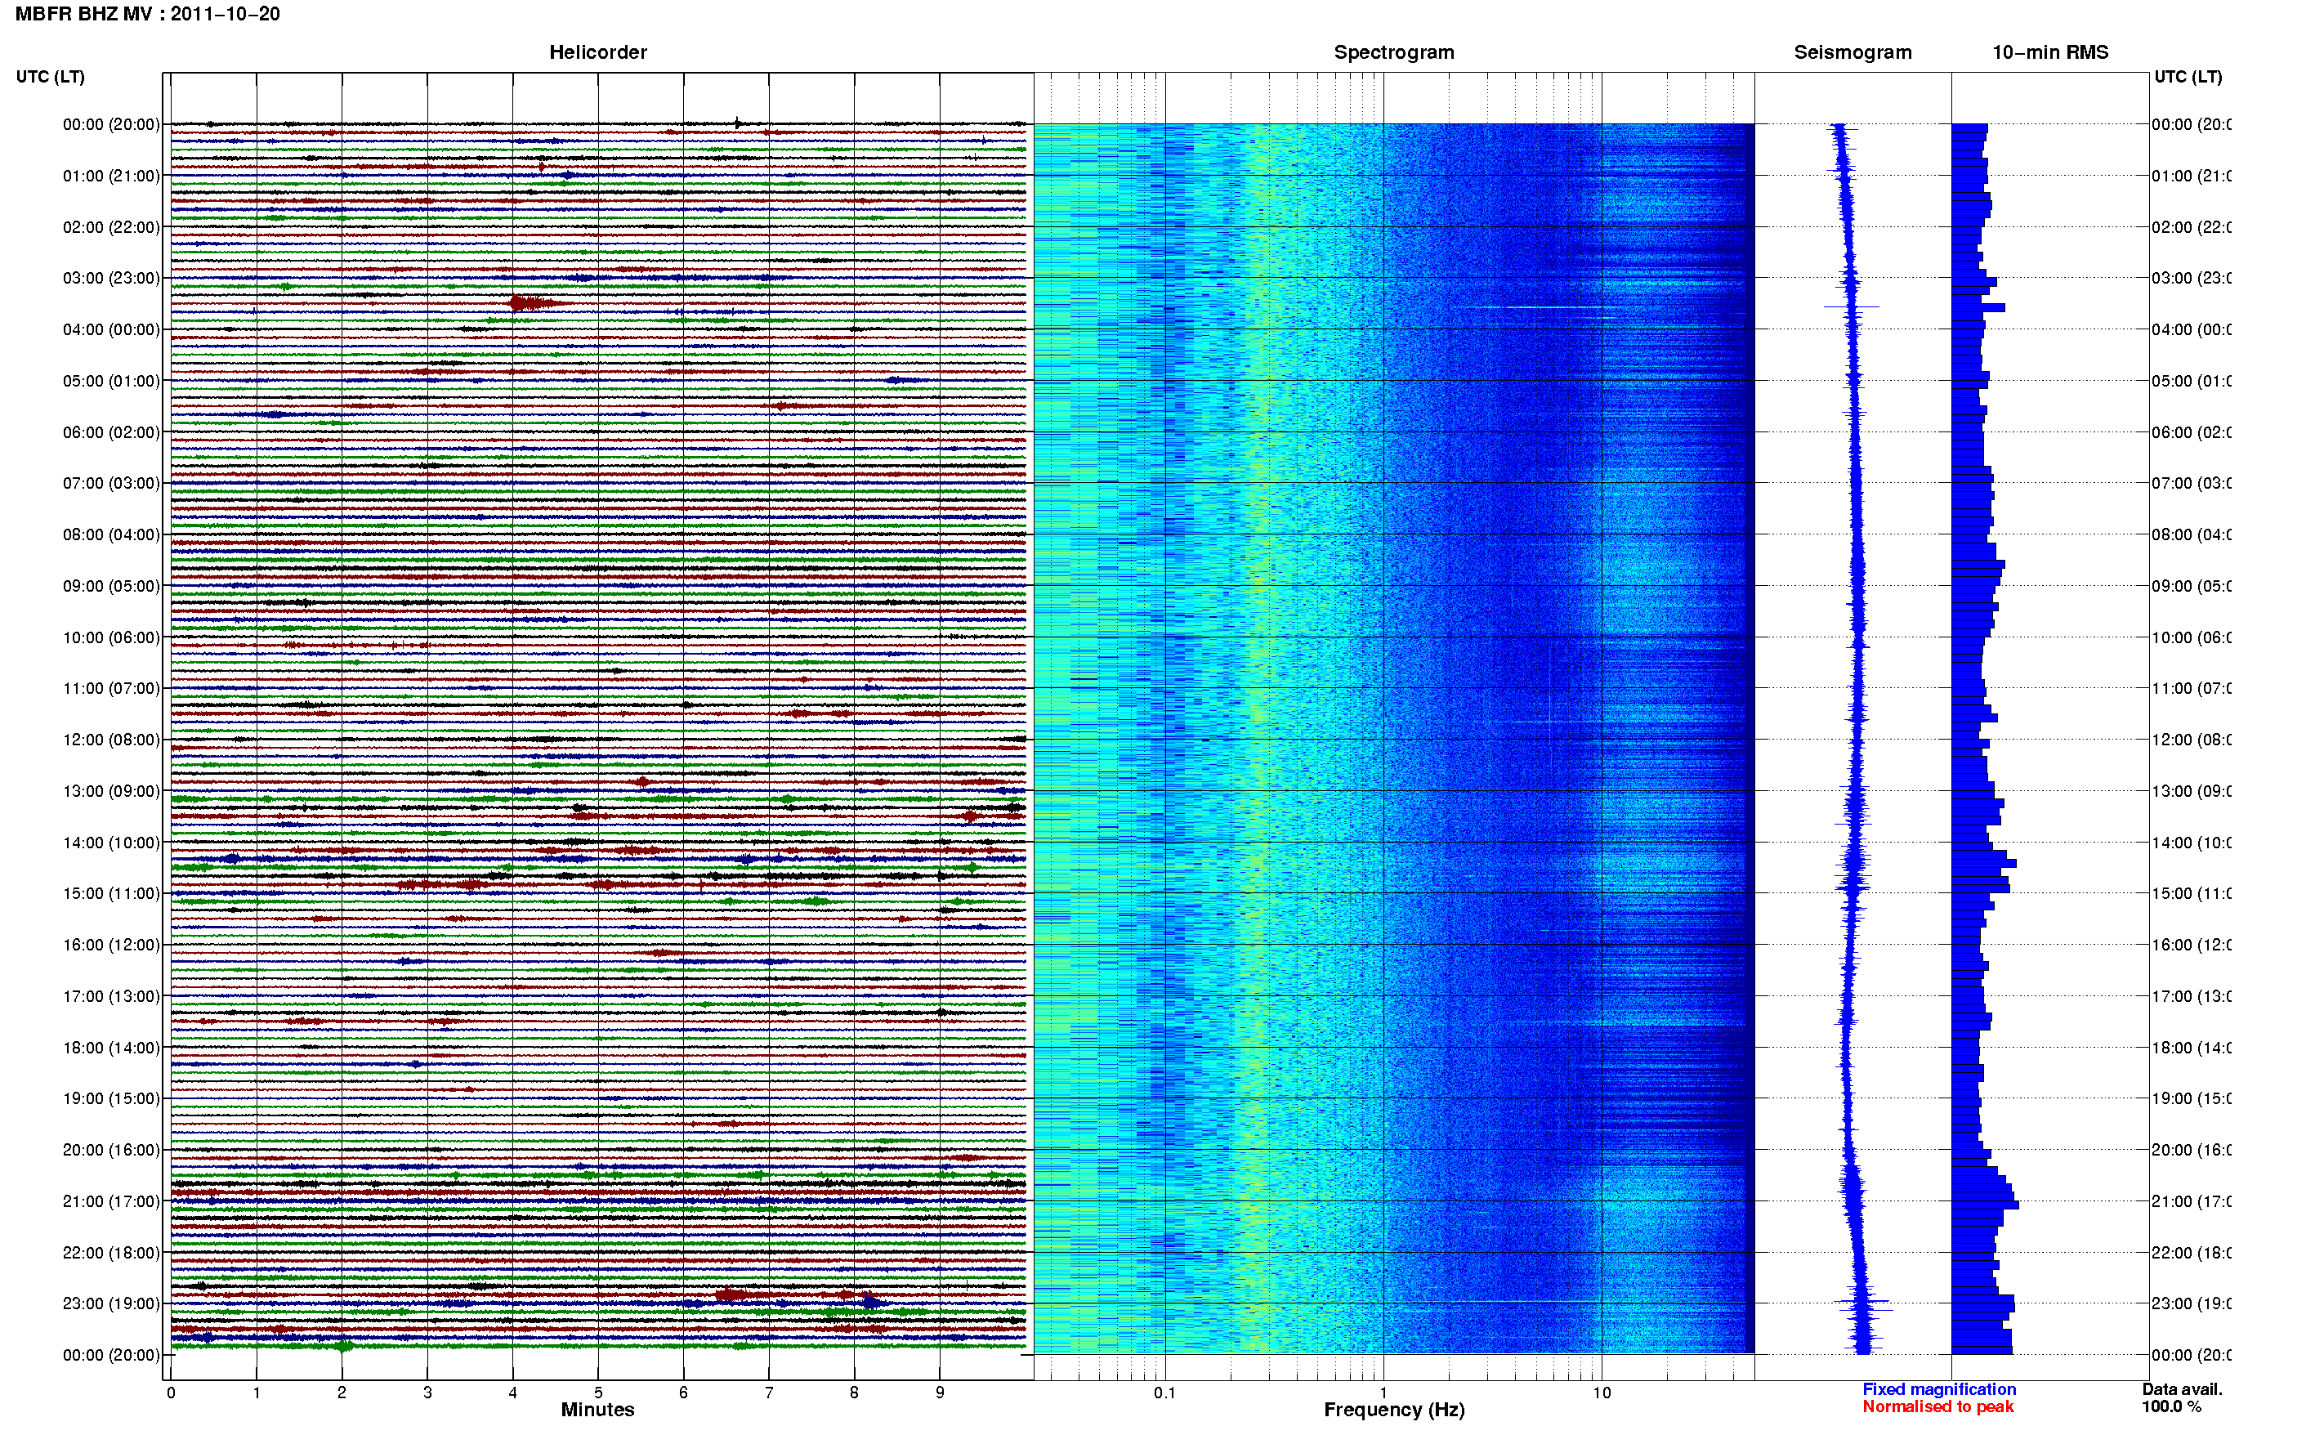Select left-axis time label "17:00 (13:00)"
Viewport: 2324px width, 1453px height.
[111, 996]
